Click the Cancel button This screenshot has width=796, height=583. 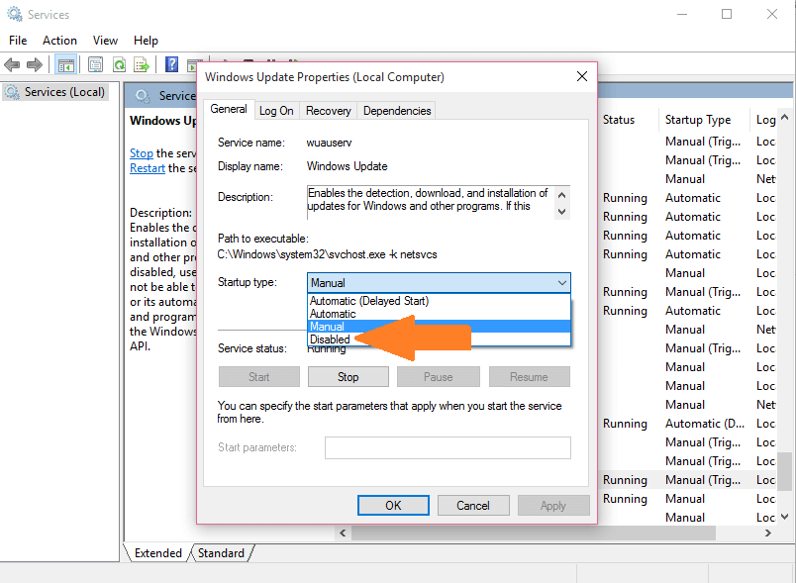[473, 506]
